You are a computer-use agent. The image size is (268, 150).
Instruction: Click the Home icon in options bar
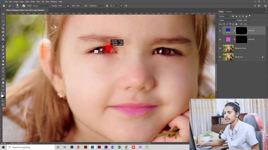(x=4, y=6)
